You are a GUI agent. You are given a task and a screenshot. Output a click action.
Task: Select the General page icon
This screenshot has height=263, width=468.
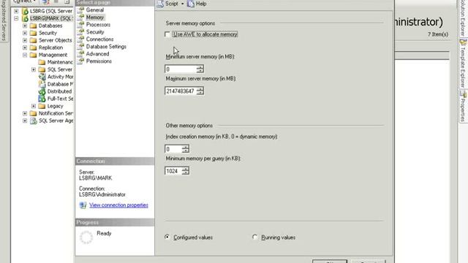[80, 10]
